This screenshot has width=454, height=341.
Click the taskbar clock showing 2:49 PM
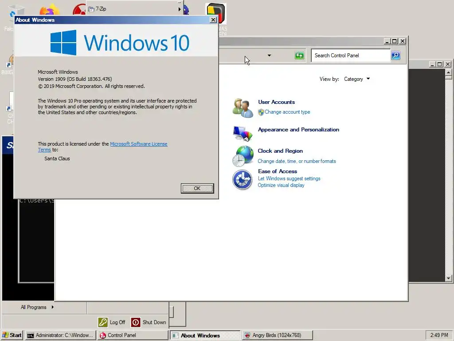pyautogui.click(x=439, y=335)
